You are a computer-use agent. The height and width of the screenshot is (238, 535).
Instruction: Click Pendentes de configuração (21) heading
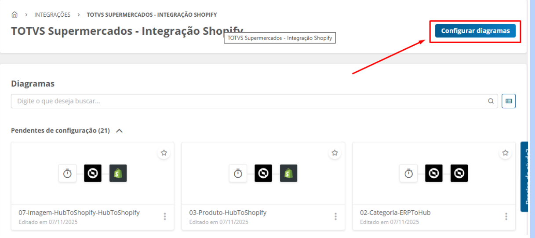[60, 131]
